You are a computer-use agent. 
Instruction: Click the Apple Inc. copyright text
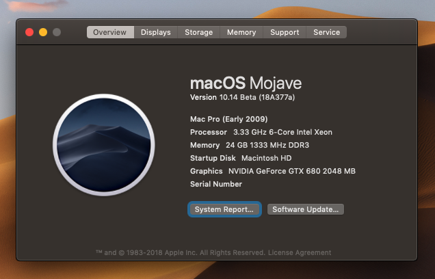pos(181,252)
